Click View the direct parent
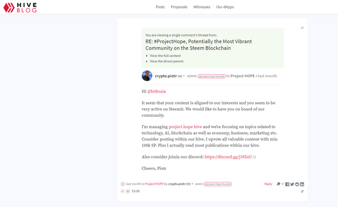 click(167, 61)
